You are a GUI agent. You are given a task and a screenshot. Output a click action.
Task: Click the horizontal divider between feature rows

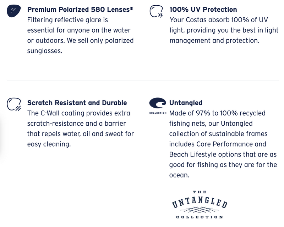coord(143,80)
